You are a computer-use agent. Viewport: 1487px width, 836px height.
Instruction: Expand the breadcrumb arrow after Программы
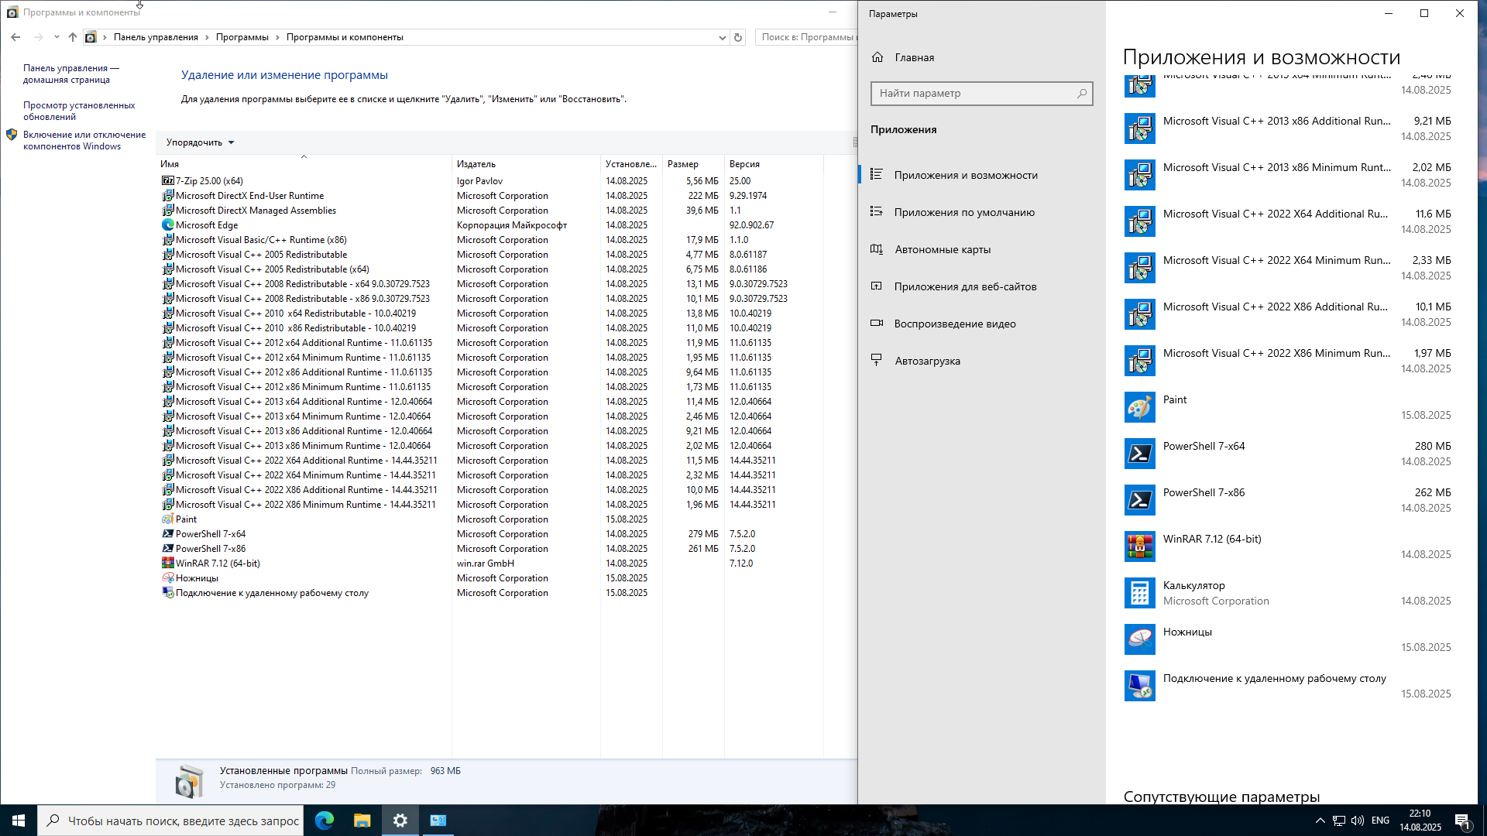[277, 37]
